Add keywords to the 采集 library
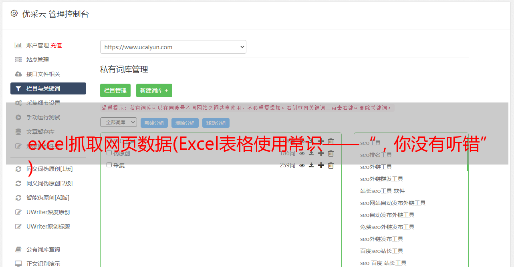This screenshot has width=514, height=267. click(321, 165)
